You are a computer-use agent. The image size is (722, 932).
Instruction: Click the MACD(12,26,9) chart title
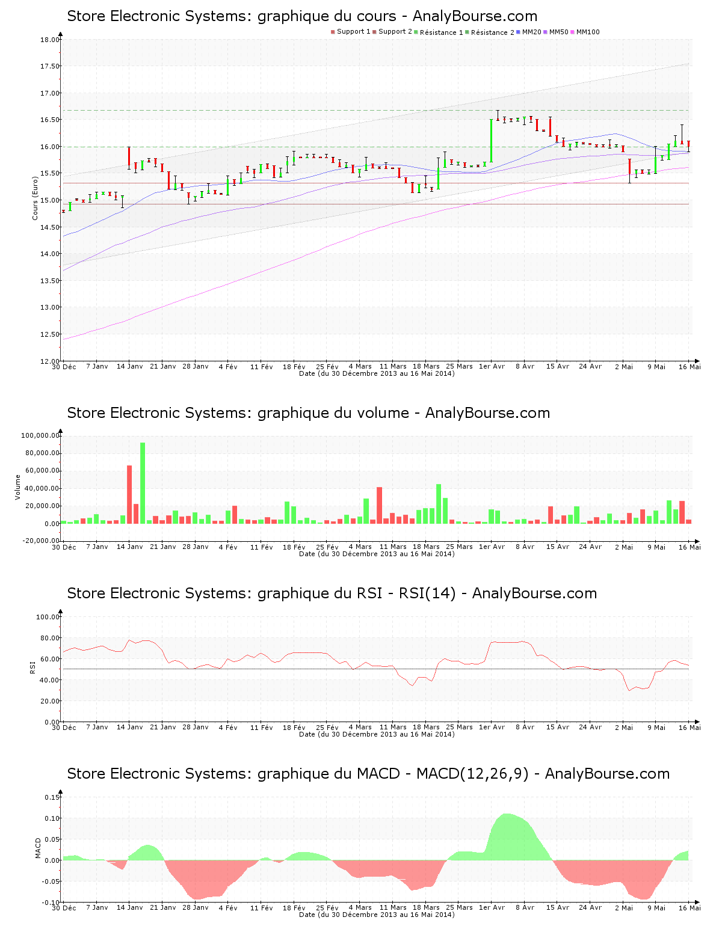point(368,774)
